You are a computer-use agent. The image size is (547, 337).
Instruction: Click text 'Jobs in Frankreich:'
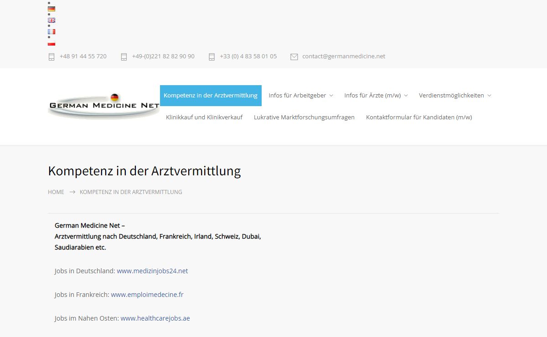82,295
